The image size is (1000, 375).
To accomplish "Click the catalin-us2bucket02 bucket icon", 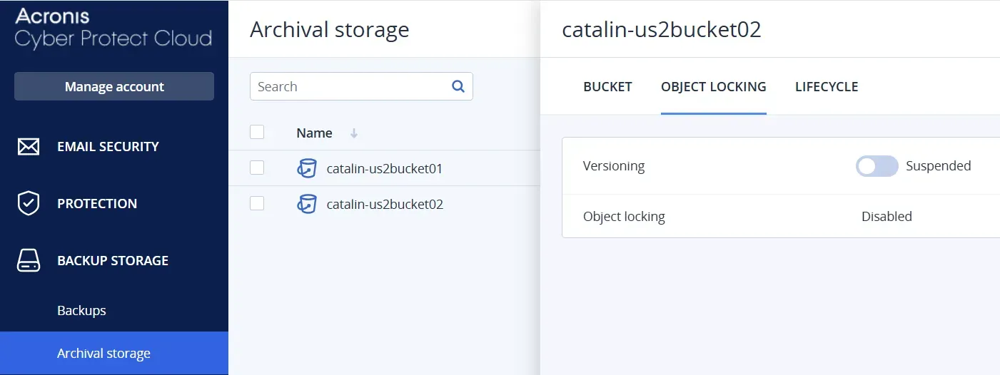I will [307, 205].
